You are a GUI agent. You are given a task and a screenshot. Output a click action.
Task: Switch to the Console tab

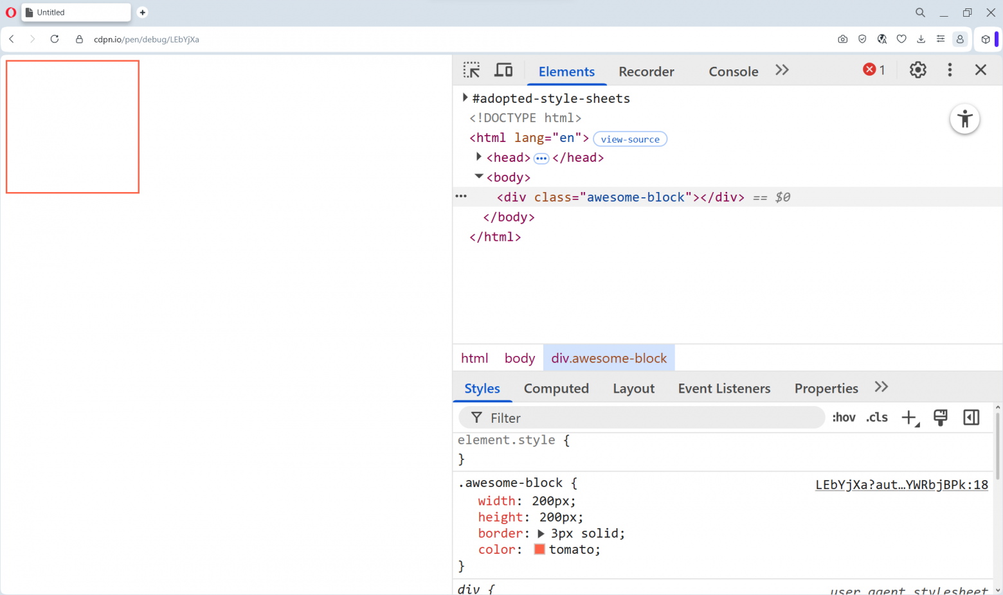734,71
